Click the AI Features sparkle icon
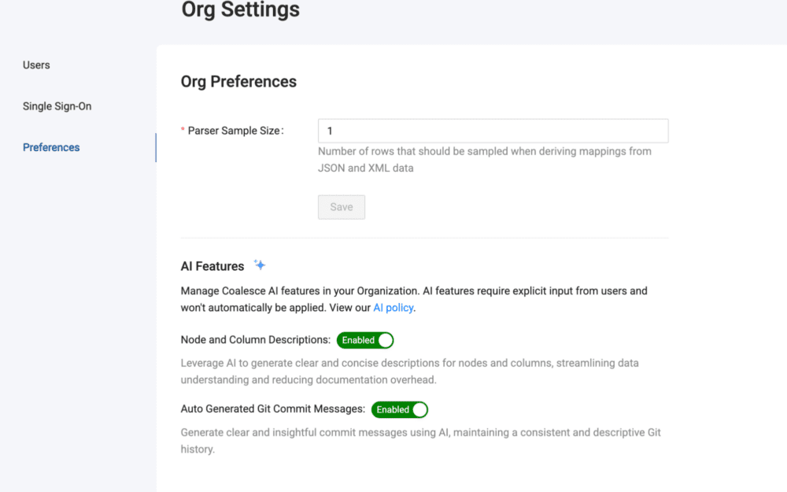The width and height of the screenshot is (787, 492). tap(259, 264)
